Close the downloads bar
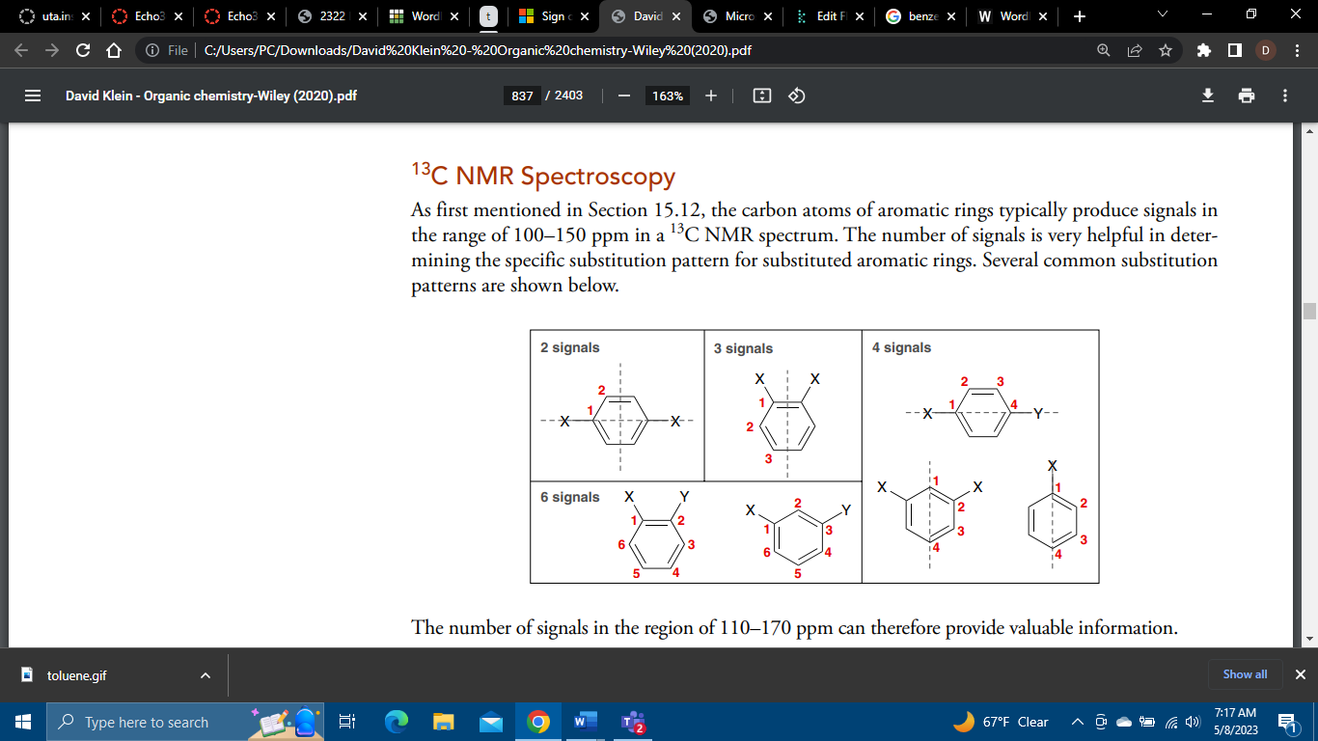Screen dimensions: 1318x741 (x=1300, y=674)
